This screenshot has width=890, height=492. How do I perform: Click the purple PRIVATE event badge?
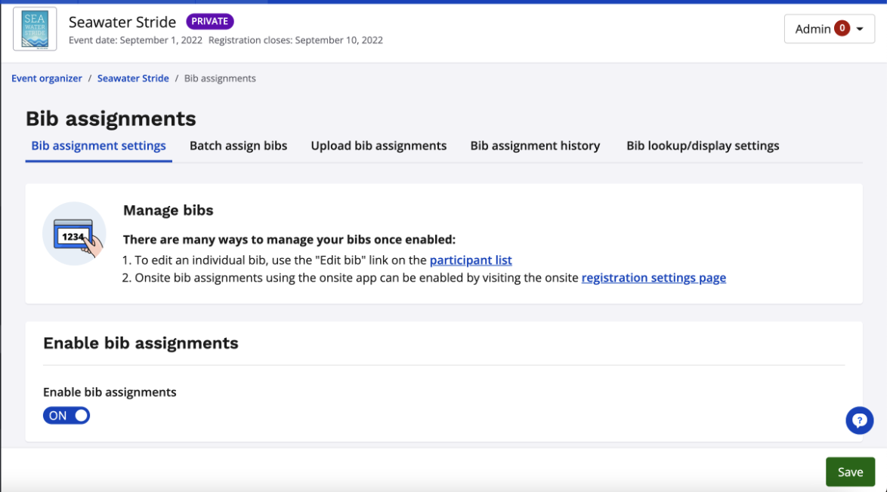coord(210,21)
